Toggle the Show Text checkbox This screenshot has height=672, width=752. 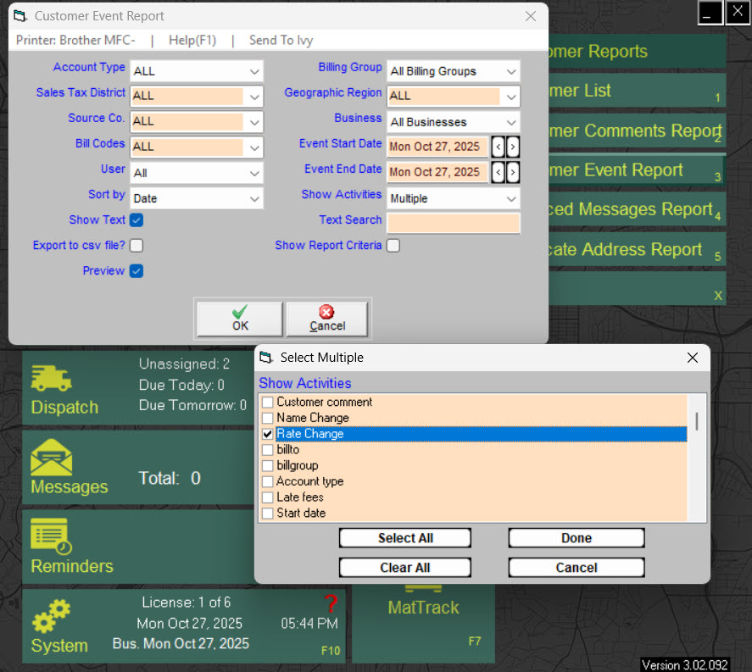pos(136,220)
